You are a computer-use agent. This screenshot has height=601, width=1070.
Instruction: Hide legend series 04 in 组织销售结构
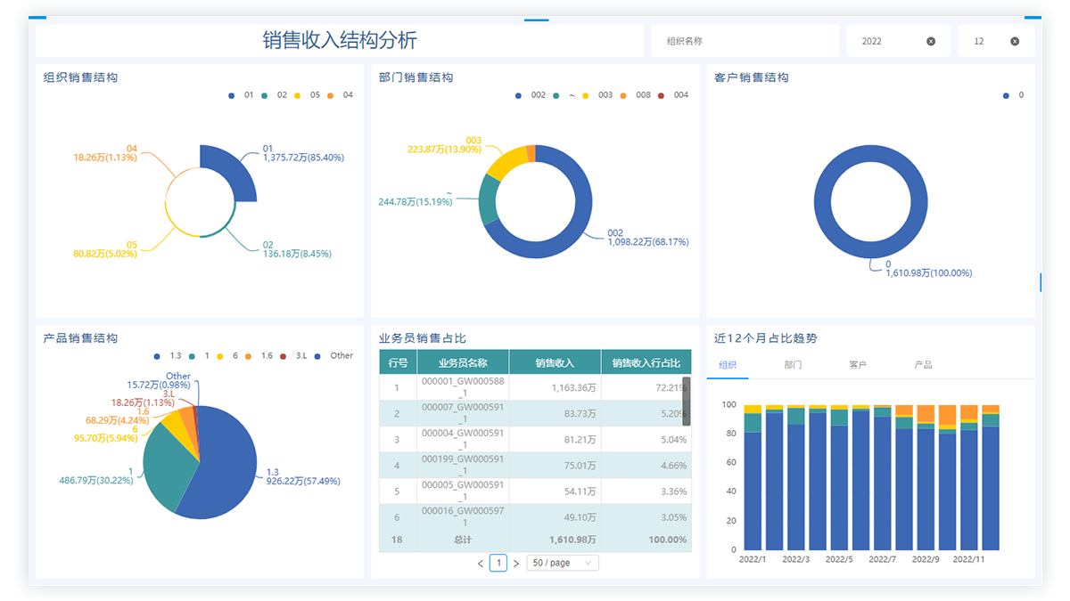pyautogui.click(x=340, y=95)
